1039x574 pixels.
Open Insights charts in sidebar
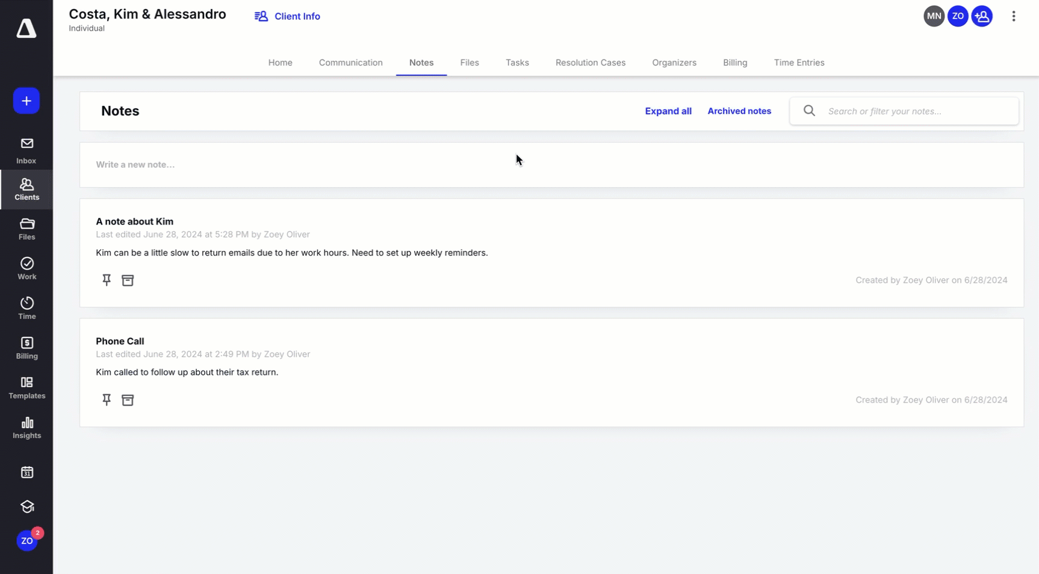(x=26, y=427)
